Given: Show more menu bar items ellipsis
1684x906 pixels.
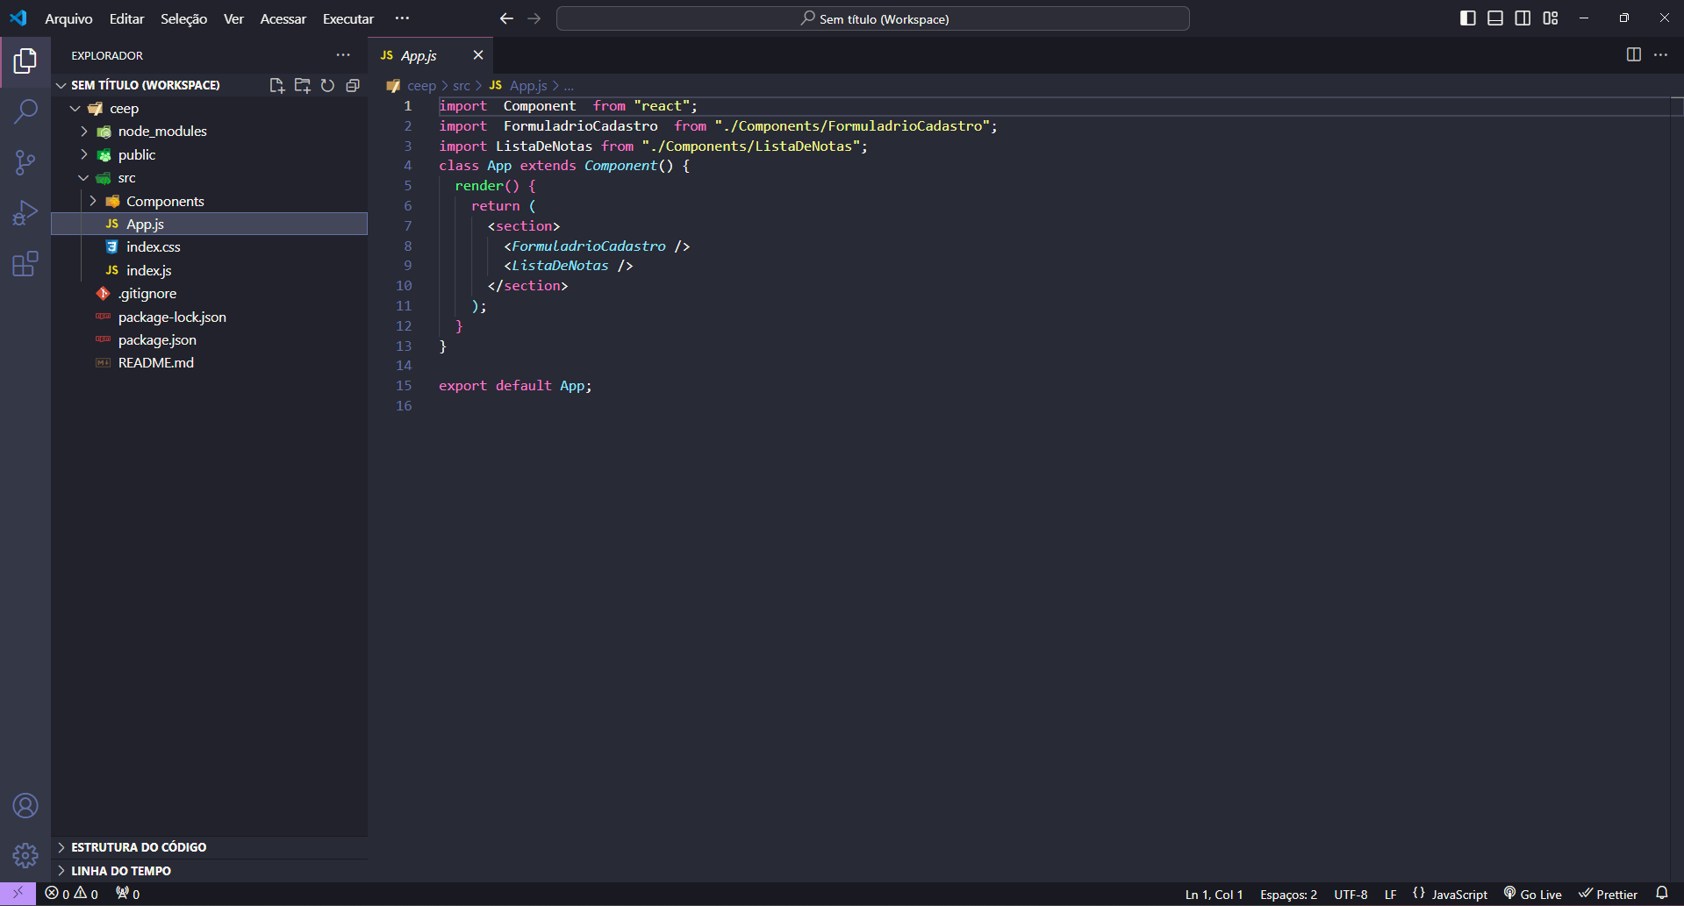Looking at the screenshot, I should point(402,18).
